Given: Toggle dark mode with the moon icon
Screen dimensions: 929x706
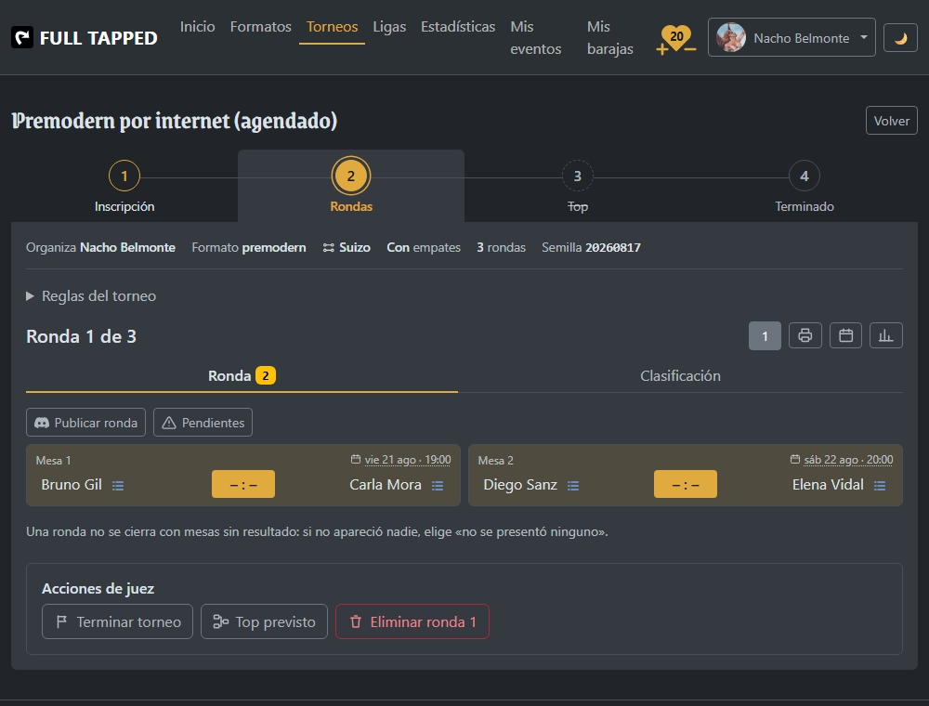Looking at the screenshot, I should click(900, 38).
